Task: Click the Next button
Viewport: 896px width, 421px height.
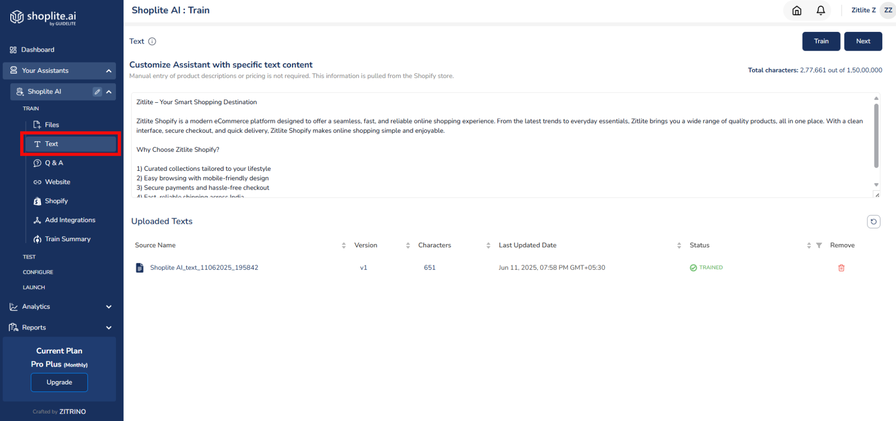Action: [x=863, y=41]
